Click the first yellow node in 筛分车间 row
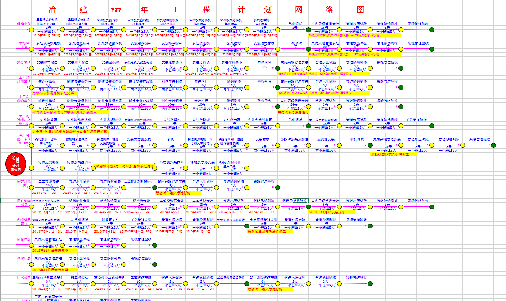This screenshot has height=301, width=506. tap(31, 68)
